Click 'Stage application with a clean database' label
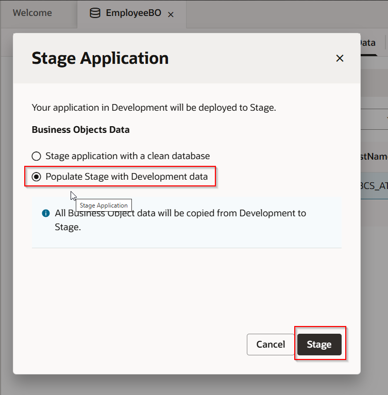 [x=127, y=156]
